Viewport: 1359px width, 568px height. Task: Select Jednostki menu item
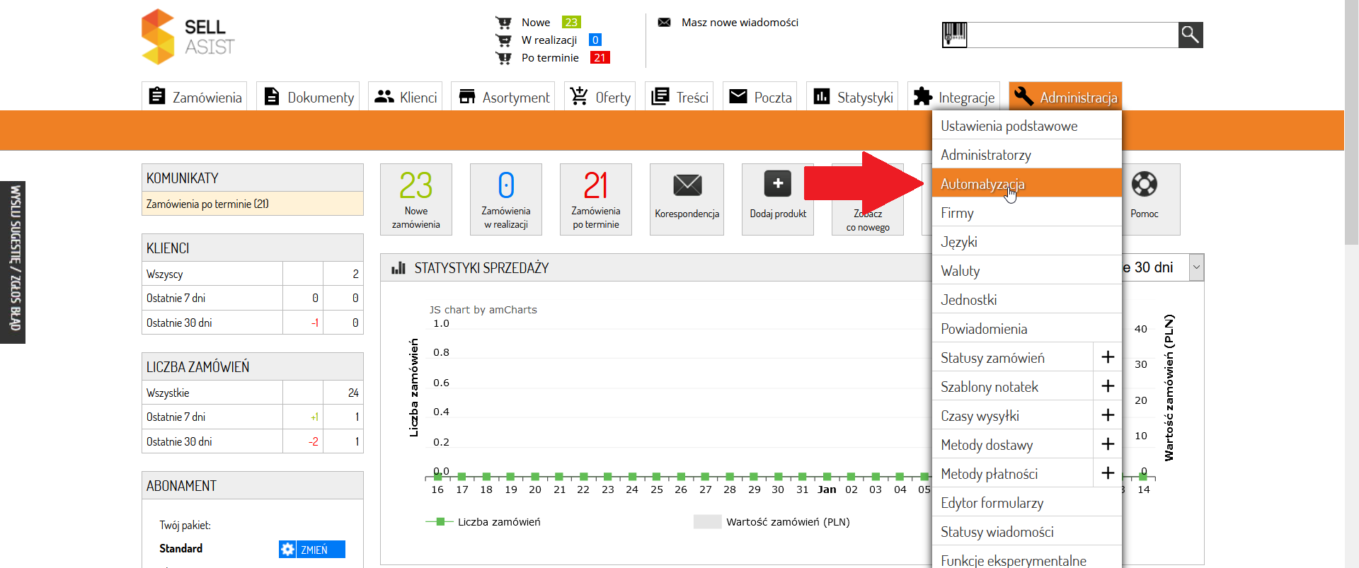coord(1027,300)
